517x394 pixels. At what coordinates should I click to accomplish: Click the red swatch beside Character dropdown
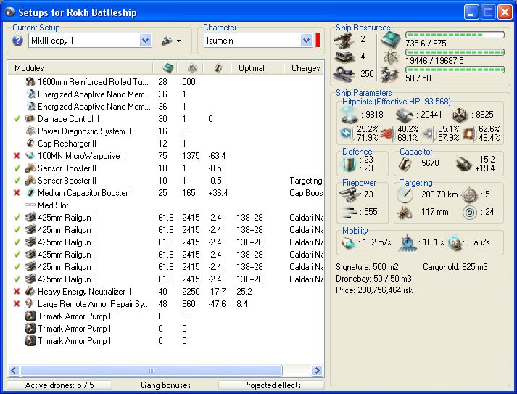click(x=318, y=41)
